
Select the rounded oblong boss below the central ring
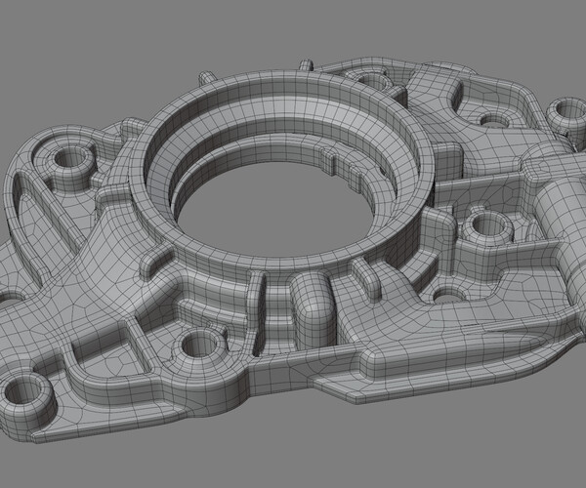pos(313,311)
